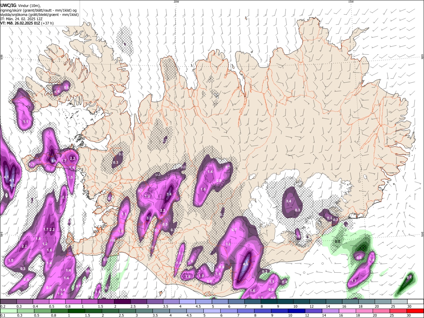Viewport: 424px width, 318px height.
Task: Click the white swatch after 30 on purple scale
Action: coord(415,302)
